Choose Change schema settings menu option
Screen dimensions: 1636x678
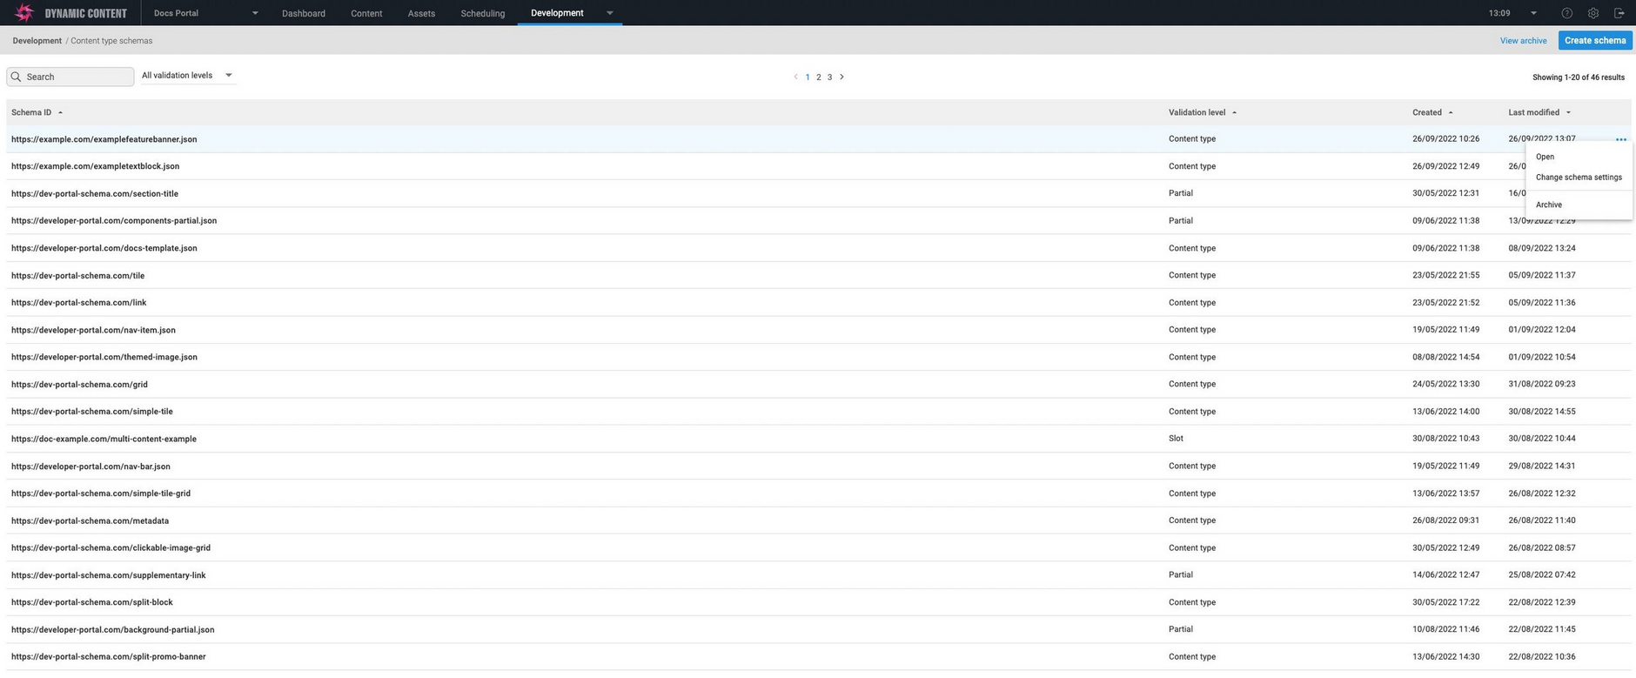1578,178
